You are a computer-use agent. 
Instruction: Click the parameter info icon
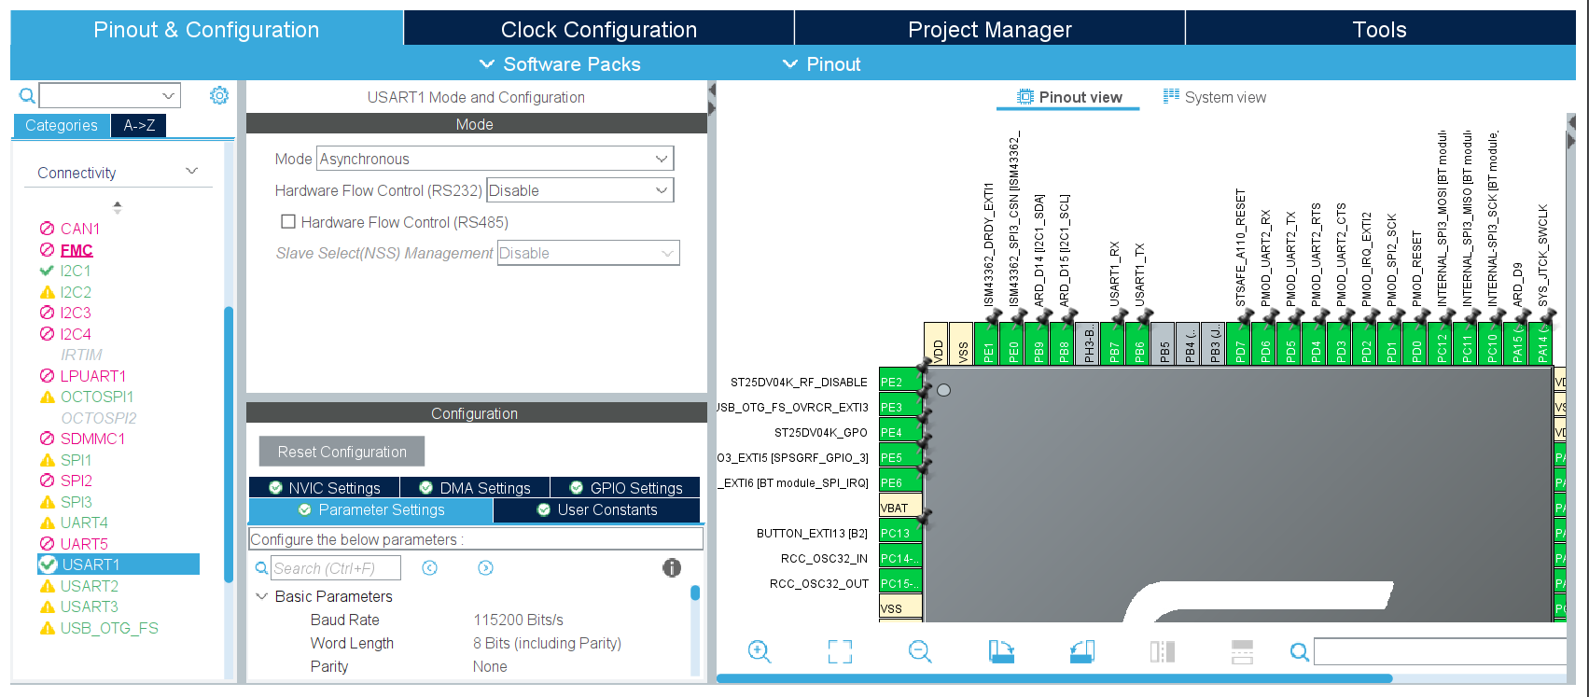[672, 567]
